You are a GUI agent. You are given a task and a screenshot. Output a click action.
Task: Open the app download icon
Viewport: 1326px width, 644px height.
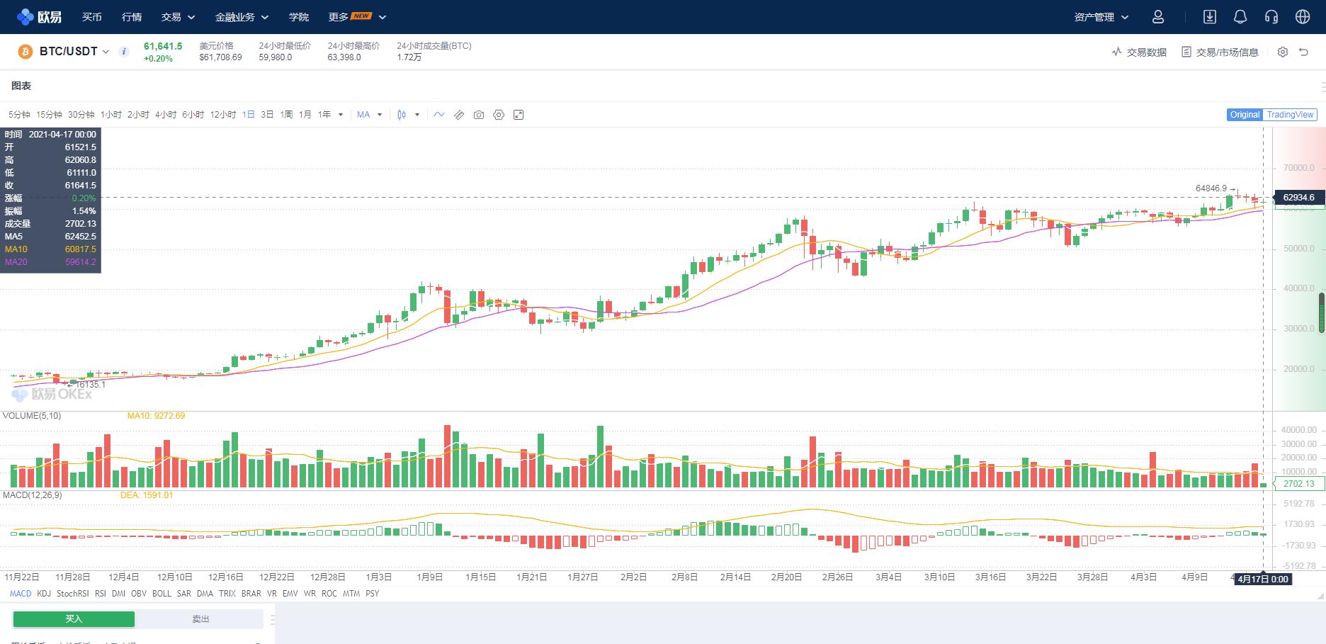1210,16
